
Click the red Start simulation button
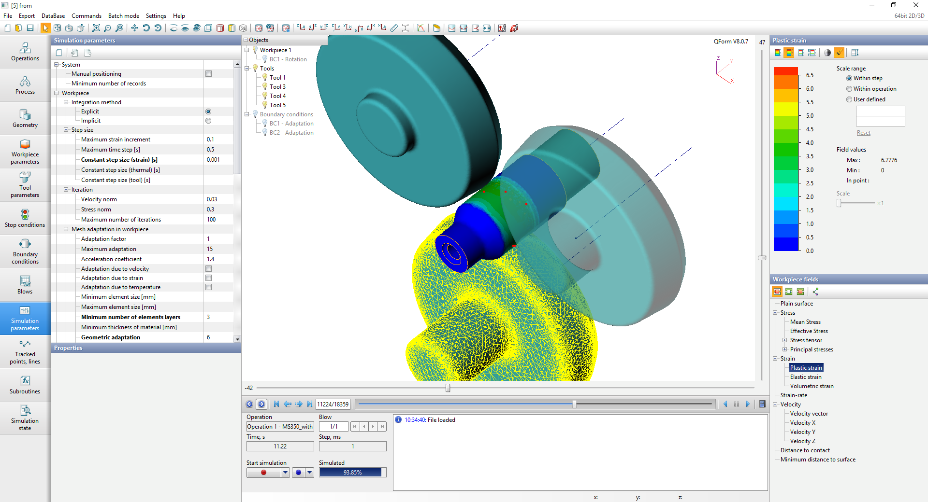(264, 473)
